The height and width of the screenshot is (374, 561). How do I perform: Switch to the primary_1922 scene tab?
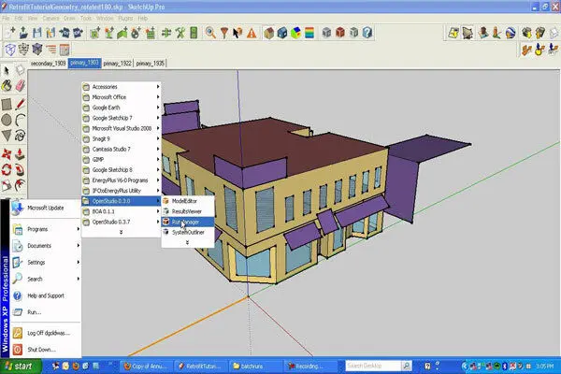(117, 64)
